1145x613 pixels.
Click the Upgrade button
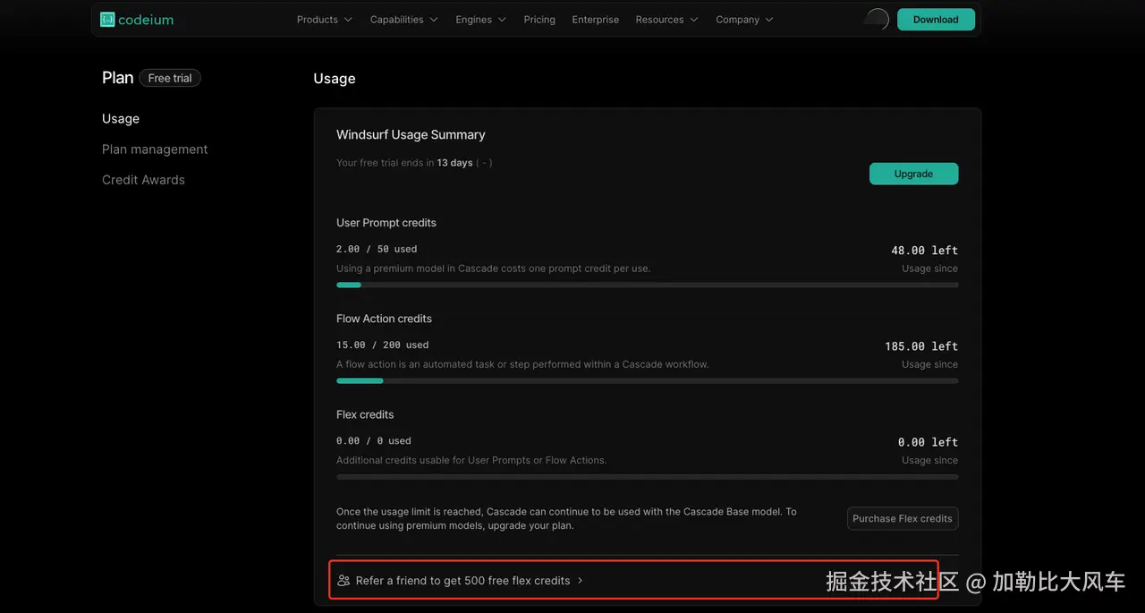click(913, 174)
